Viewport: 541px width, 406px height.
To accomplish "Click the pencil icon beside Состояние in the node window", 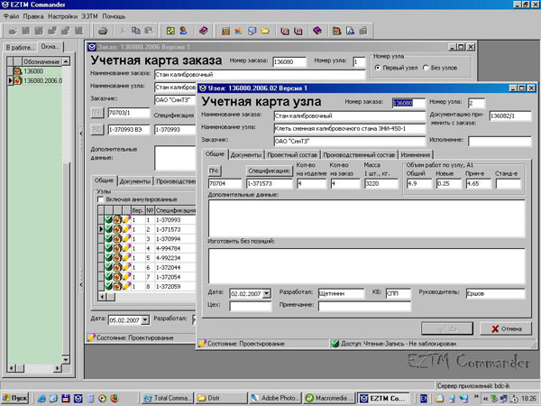I will point(202,344).
